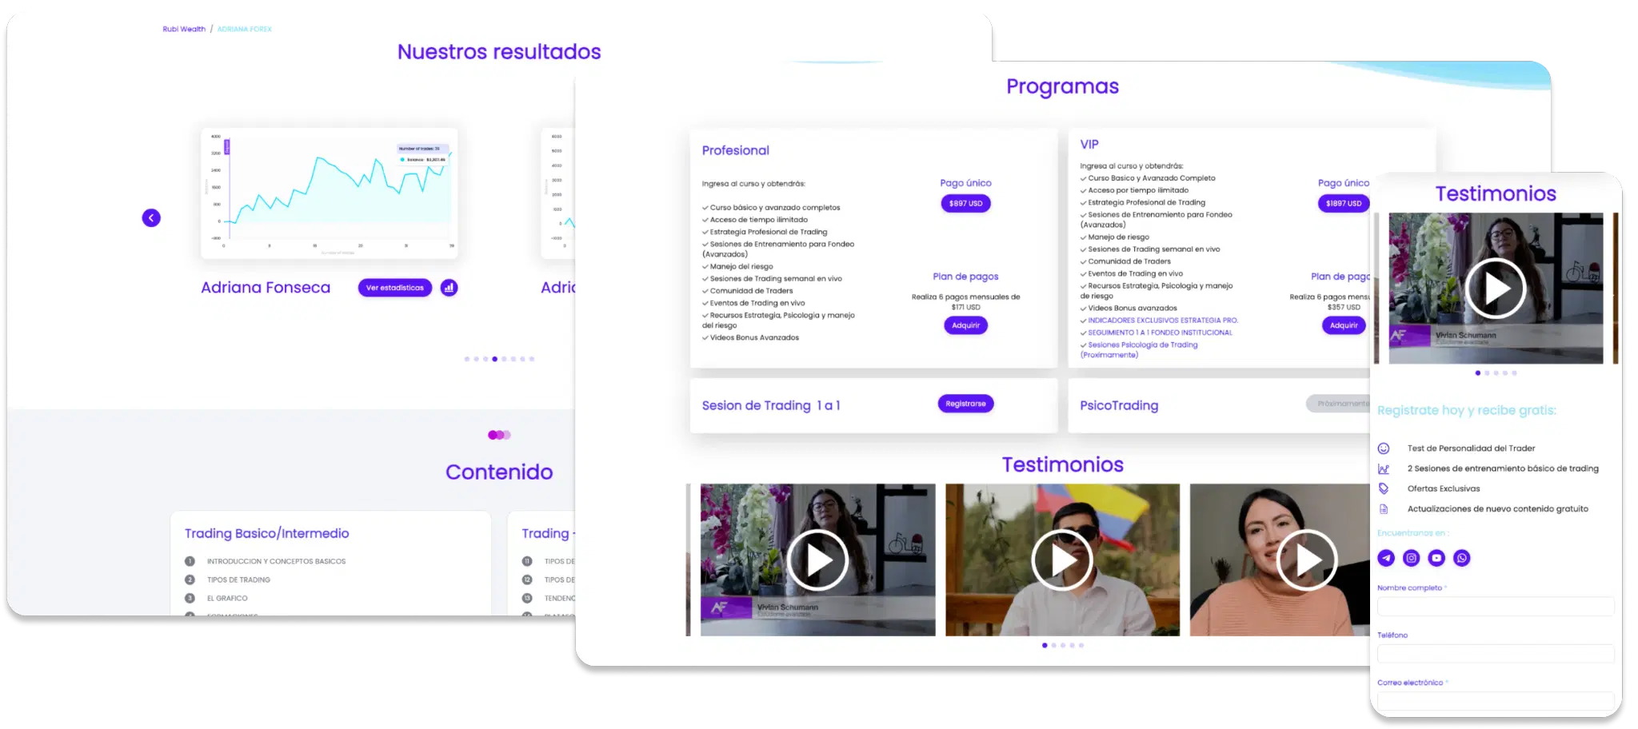Click Actualizaciones de nuevo contenido gratuito text
1638x729 pixels.
pos(1498,508)
